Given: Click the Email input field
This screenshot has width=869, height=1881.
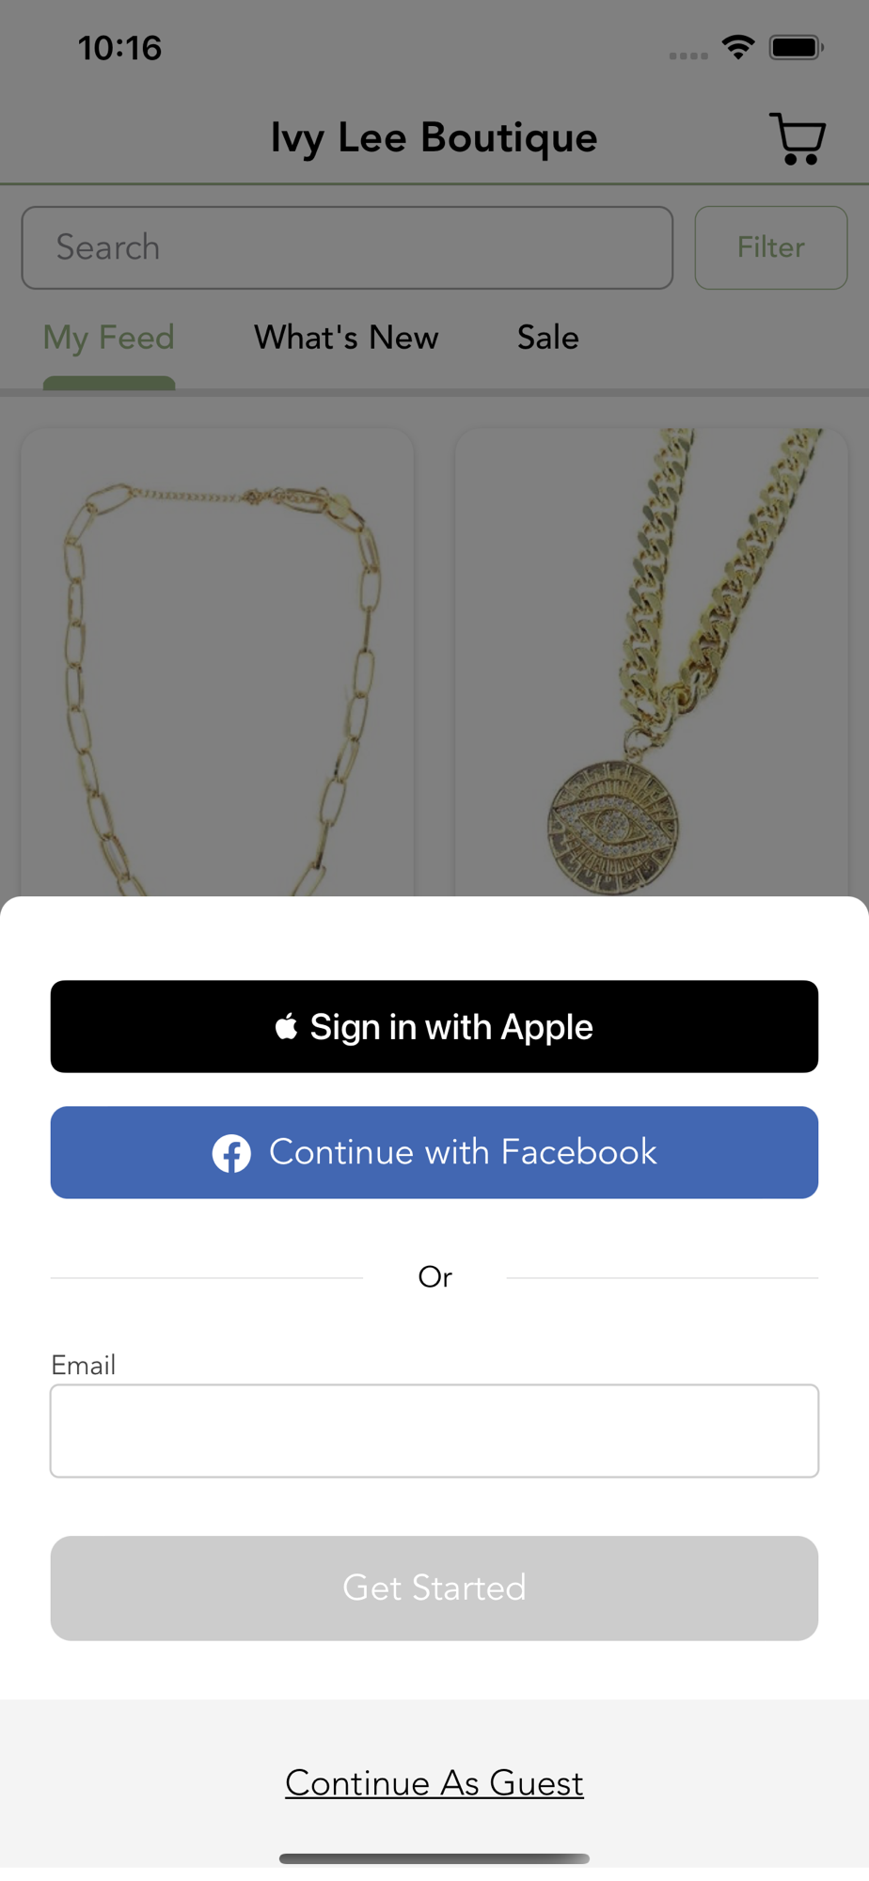Looking at the screenshot, I should [x=434, y=1431].
